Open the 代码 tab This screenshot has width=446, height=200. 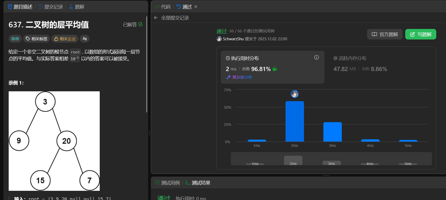[x=163, y=7]
